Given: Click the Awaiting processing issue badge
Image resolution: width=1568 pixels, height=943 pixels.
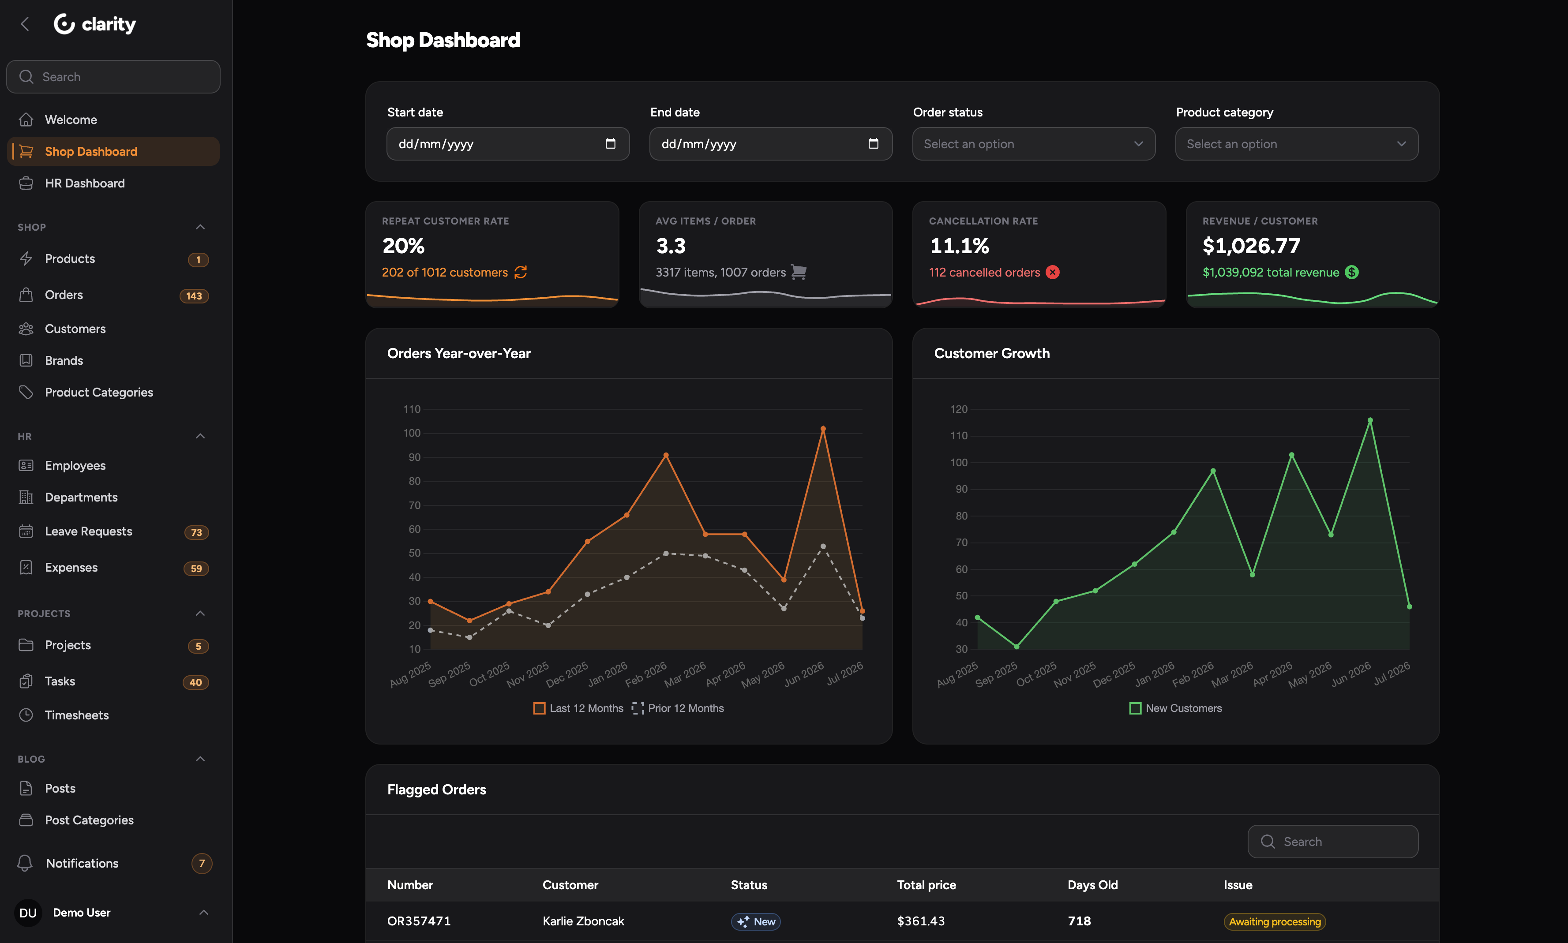Looking at the screenshot, I should [1274, 921].
